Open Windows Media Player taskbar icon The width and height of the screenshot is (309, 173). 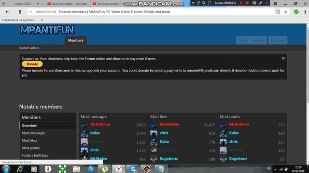tap(34, 169)
